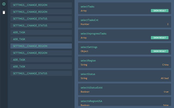Click the Boolean type label under selectIsStatusExist
Screen dimensions: 174x108
coord(85,92)
